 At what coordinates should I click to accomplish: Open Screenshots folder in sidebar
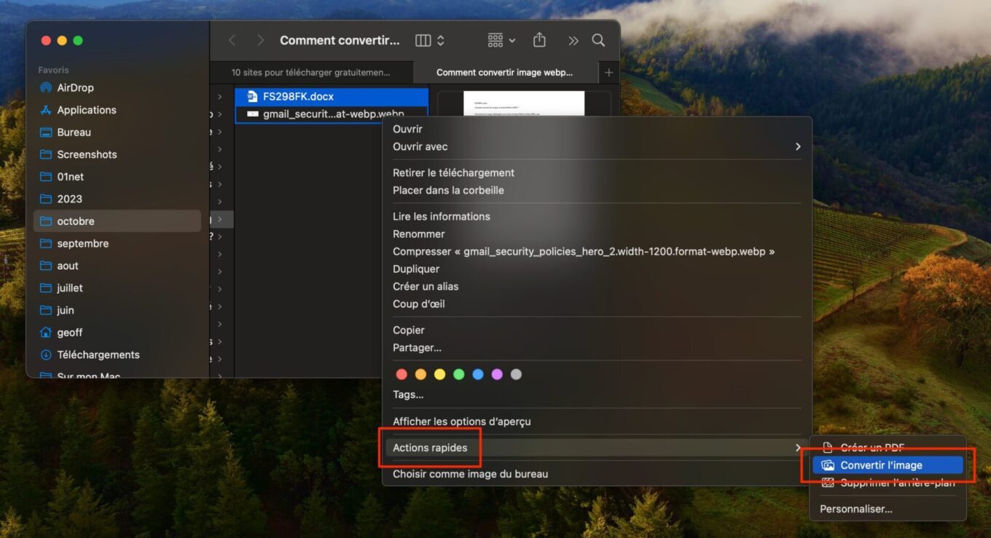87,154
